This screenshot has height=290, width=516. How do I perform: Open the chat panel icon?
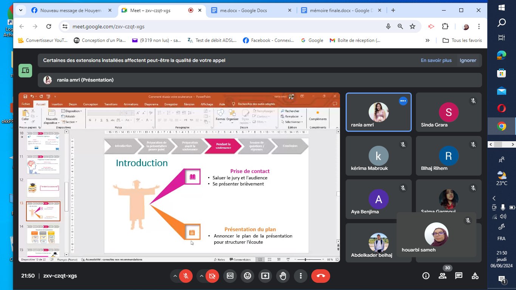[x=459, y=276]
